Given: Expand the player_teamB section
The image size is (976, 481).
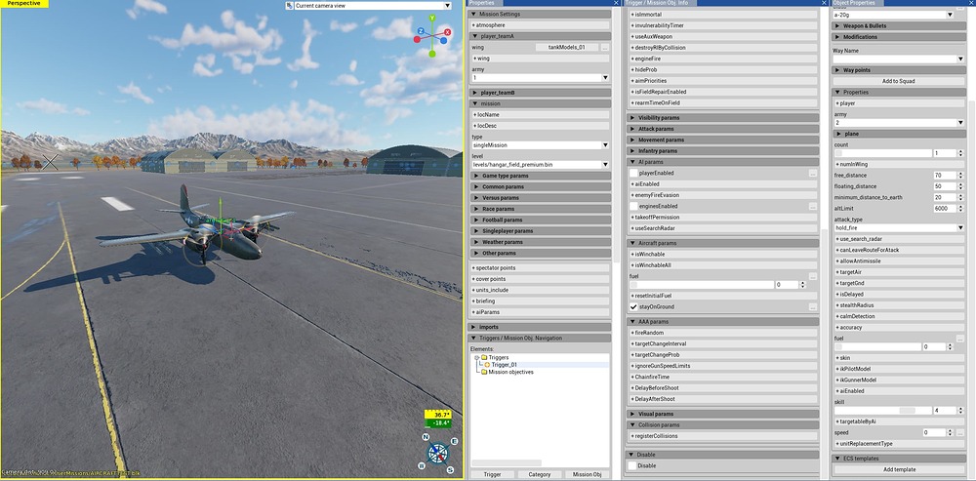Looking at the screenshot, I should tap(541, 93).
